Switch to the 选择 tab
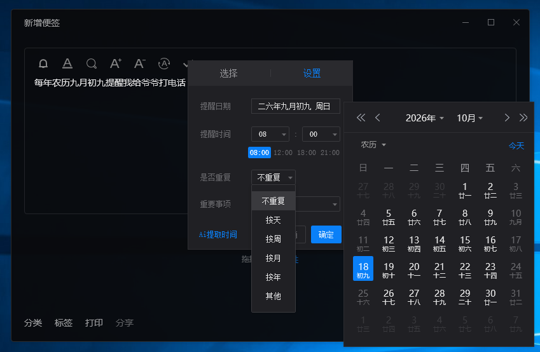 229,73
